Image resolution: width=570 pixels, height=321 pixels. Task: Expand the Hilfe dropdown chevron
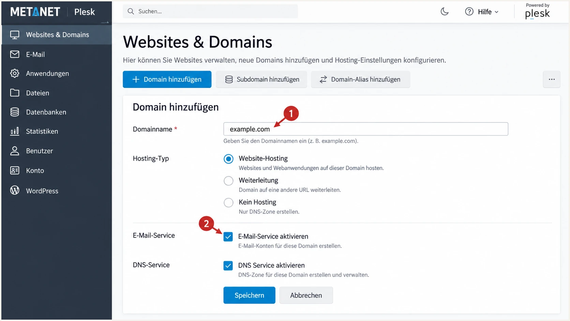(x=497, y=12)
